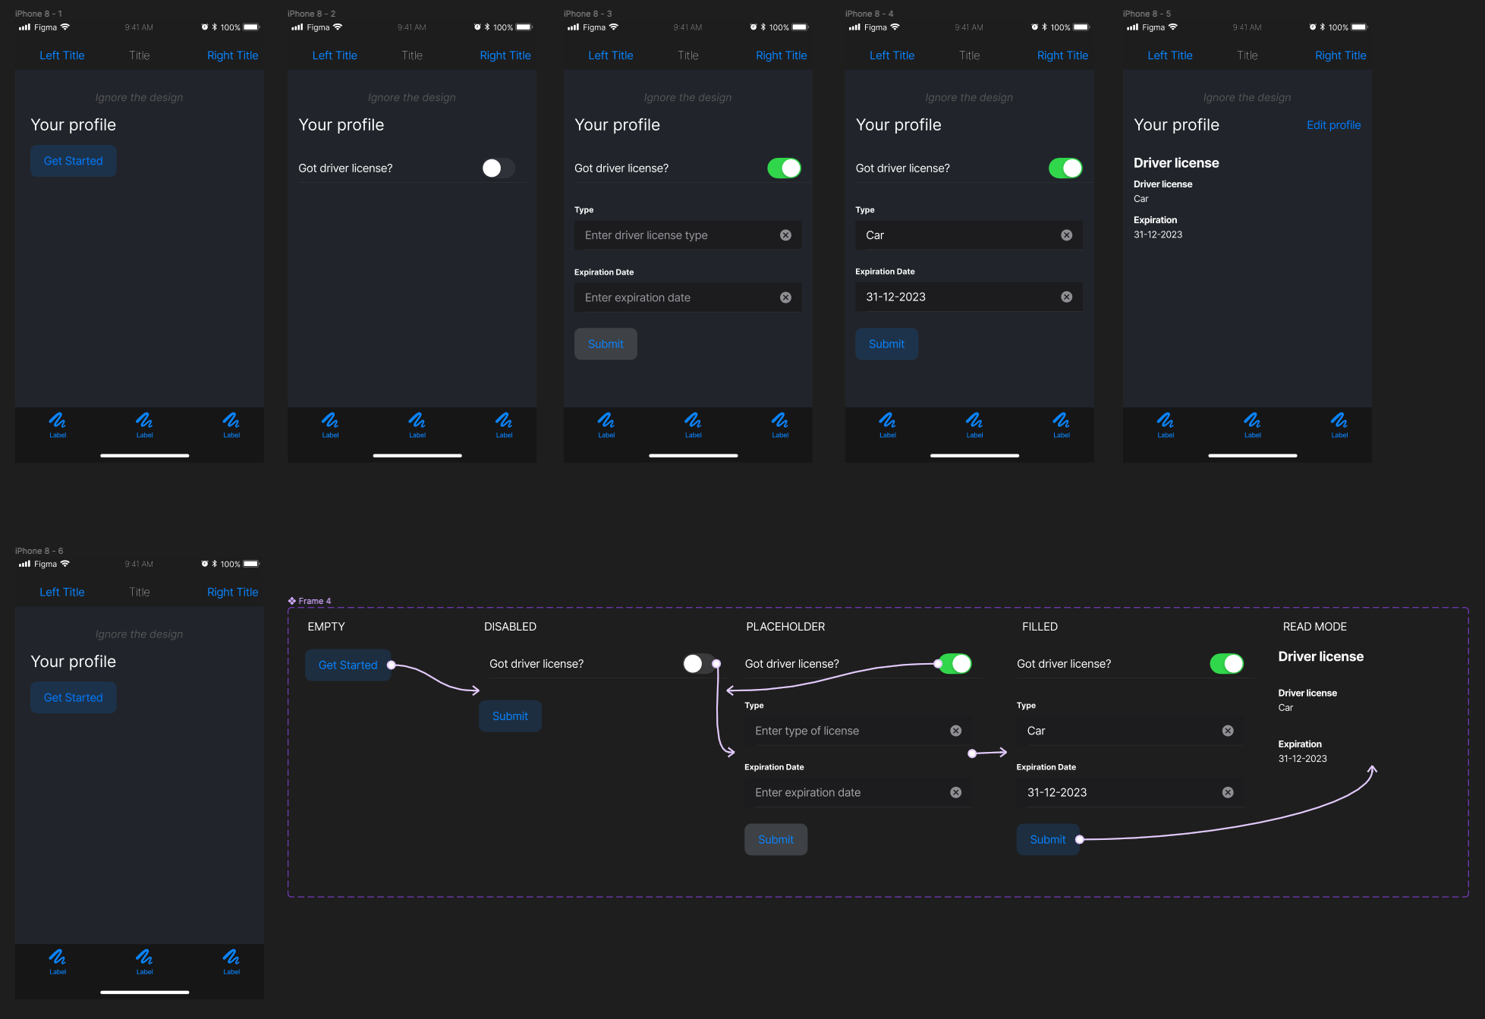Viewport: 1485px width, 1019px height.
Task: Click first tab bar icon in iPhone 8 - 6
Action: point(58,957)
